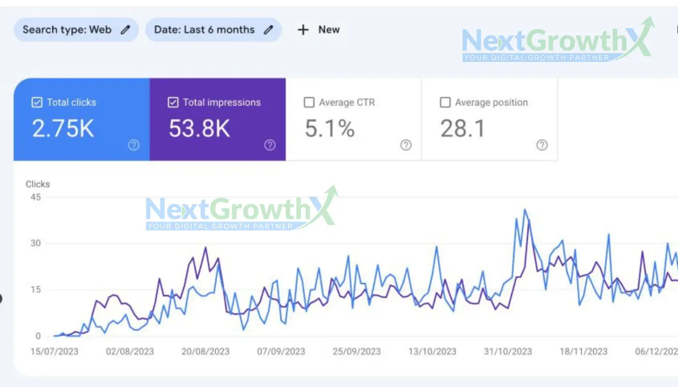Click the 5.1% Average CTR value
Screen dimensions: 678x387
click(x=330, y=129)
